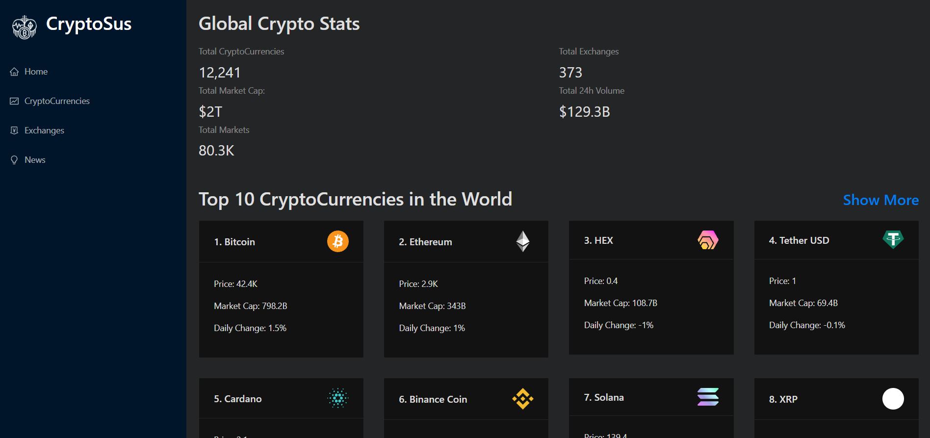Click the Ethereum diamond icon
This screenshot has height=438, width=930.
[522, 241]
